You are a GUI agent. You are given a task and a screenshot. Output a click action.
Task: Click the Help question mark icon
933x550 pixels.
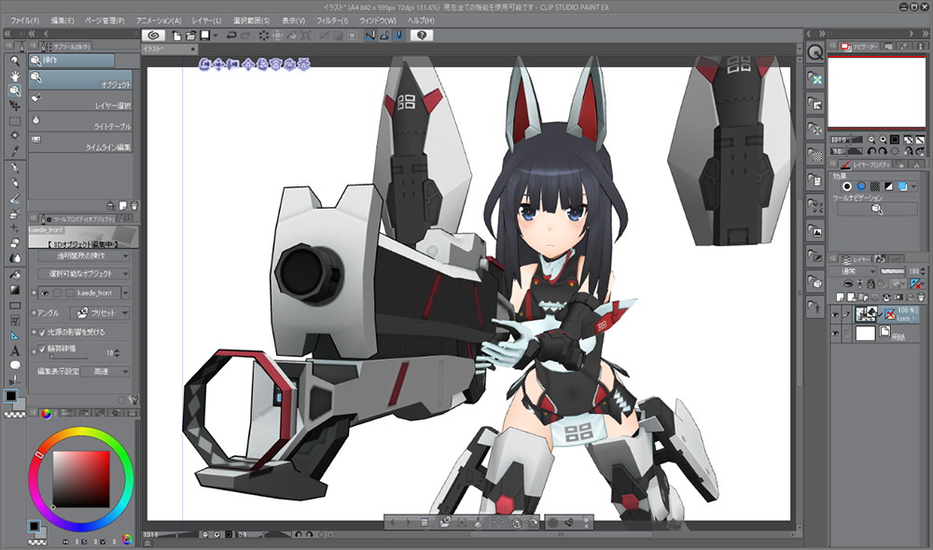point(422,35)
